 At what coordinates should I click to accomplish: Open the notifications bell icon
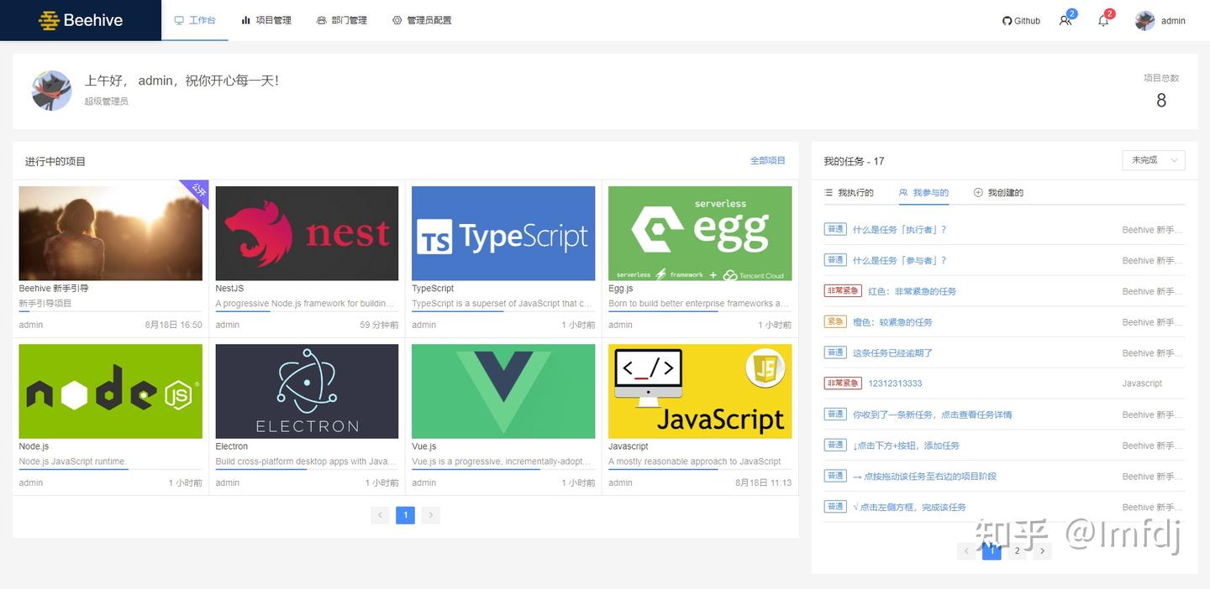(1102, 20)
